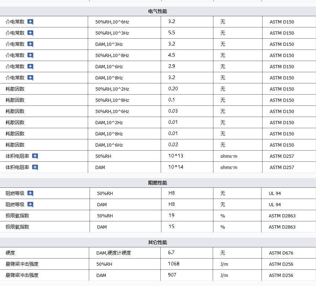Click ASTM D676 test standard

[x=281, y=253]
